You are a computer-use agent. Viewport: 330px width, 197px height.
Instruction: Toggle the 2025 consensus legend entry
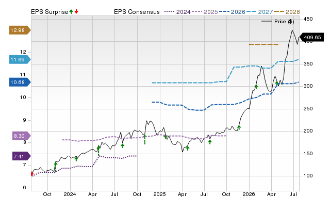(x=205, y=12)
